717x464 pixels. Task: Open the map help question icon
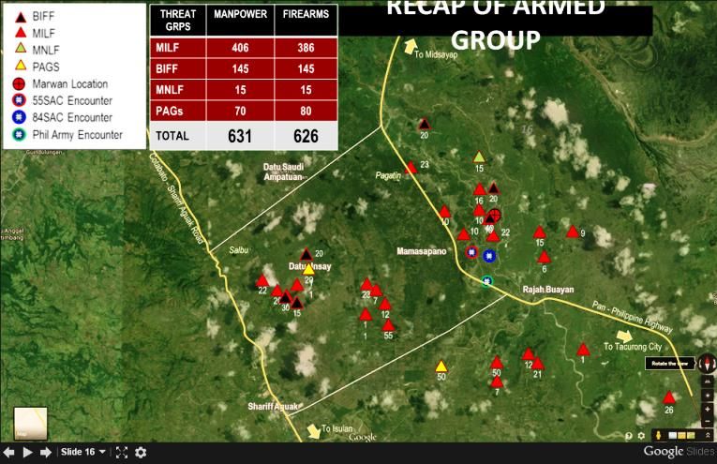point(629,435)
